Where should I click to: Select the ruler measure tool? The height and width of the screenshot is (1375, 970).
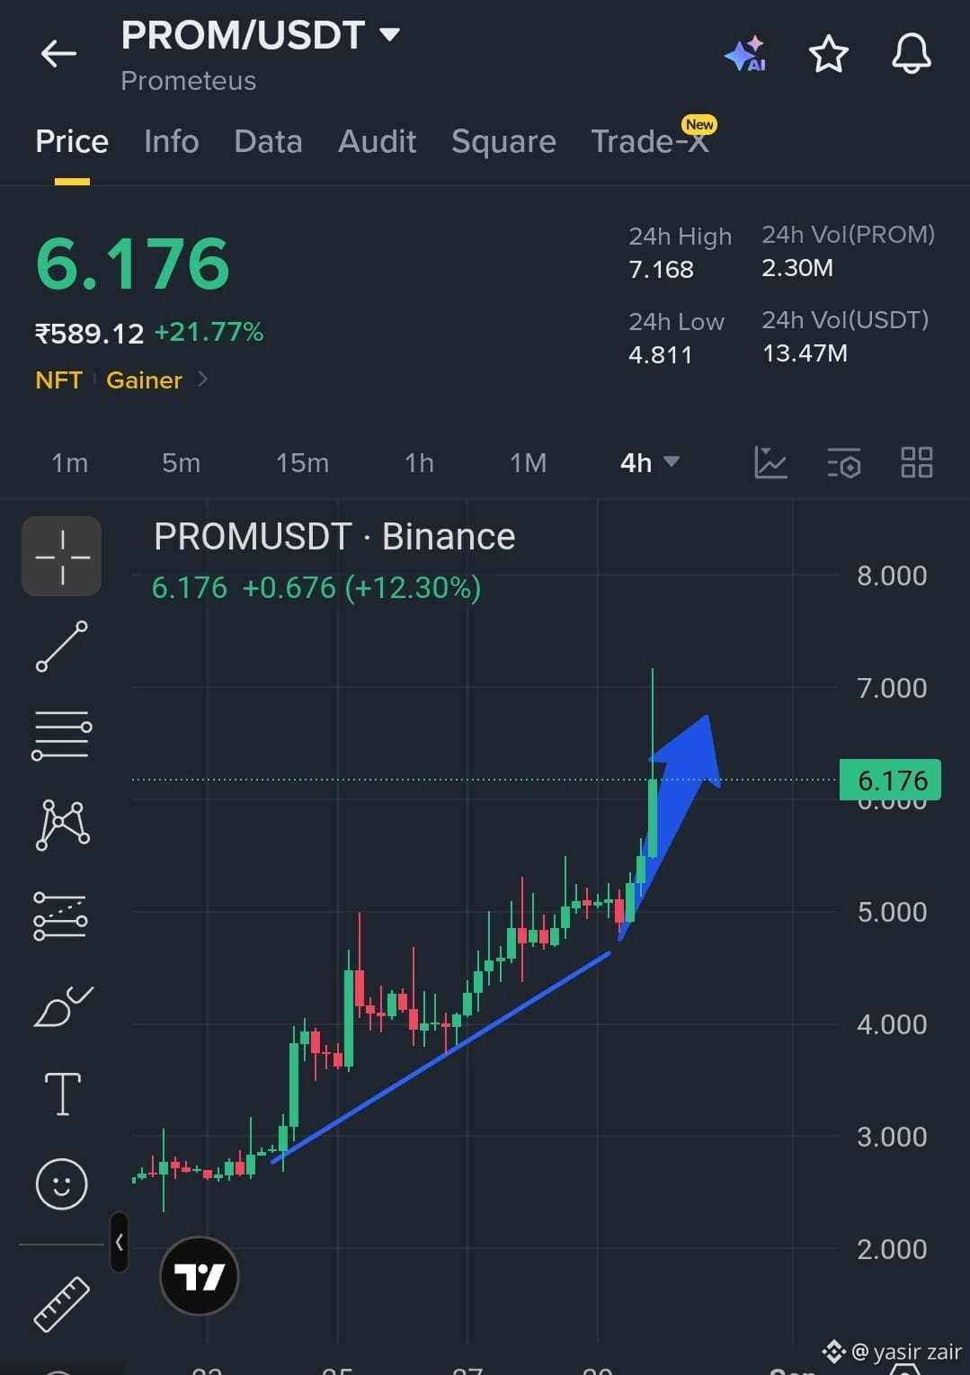[x=61, y=1304]
